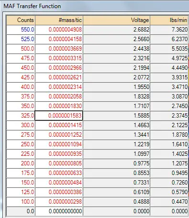Screen dimensions: 189x218
Task: Edit mass/tic value 0.0000002966
Action: point(59,68)
